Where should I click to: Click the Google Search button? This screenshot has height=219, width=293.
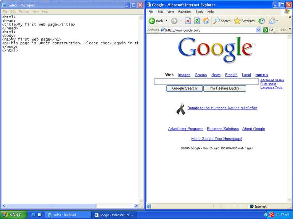point(184,88)
